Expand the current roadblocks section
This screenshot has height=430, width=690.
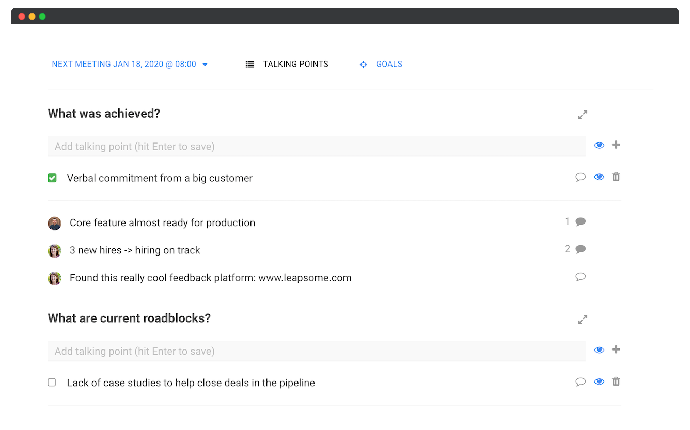click(583, 320)
